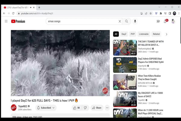181x121 pixels.
Task: Open AnarchyHD channel link
Action: [x=142, y=66]
